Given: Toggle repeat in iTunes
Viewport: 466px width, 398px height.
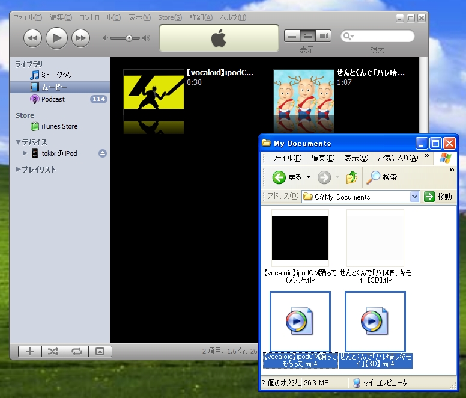Looking at the screenshot, I should tap(77, 351).
